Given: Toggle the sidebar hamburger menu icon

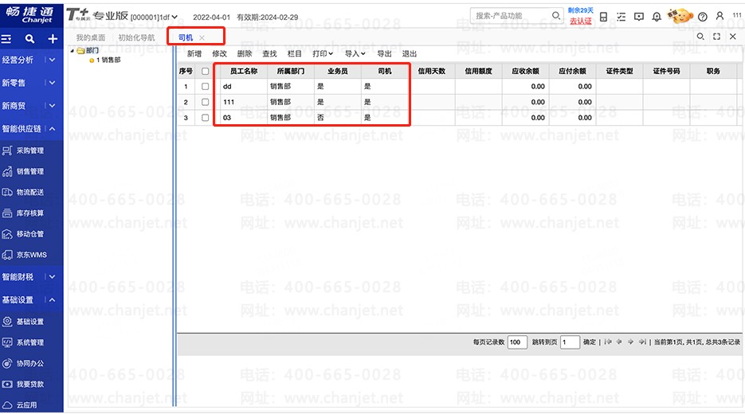Looking at the screenshot, I should [6, 39].
